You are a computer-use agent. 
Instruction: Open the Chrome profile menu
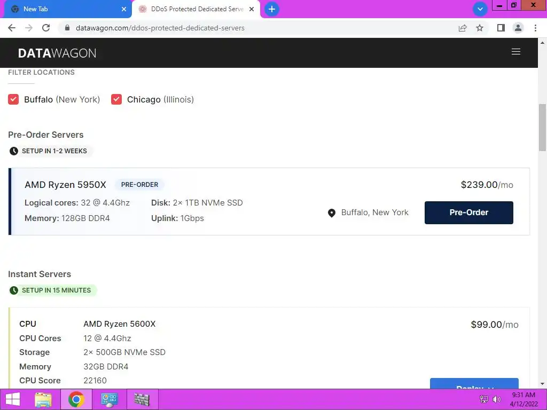tap(518, 28)
